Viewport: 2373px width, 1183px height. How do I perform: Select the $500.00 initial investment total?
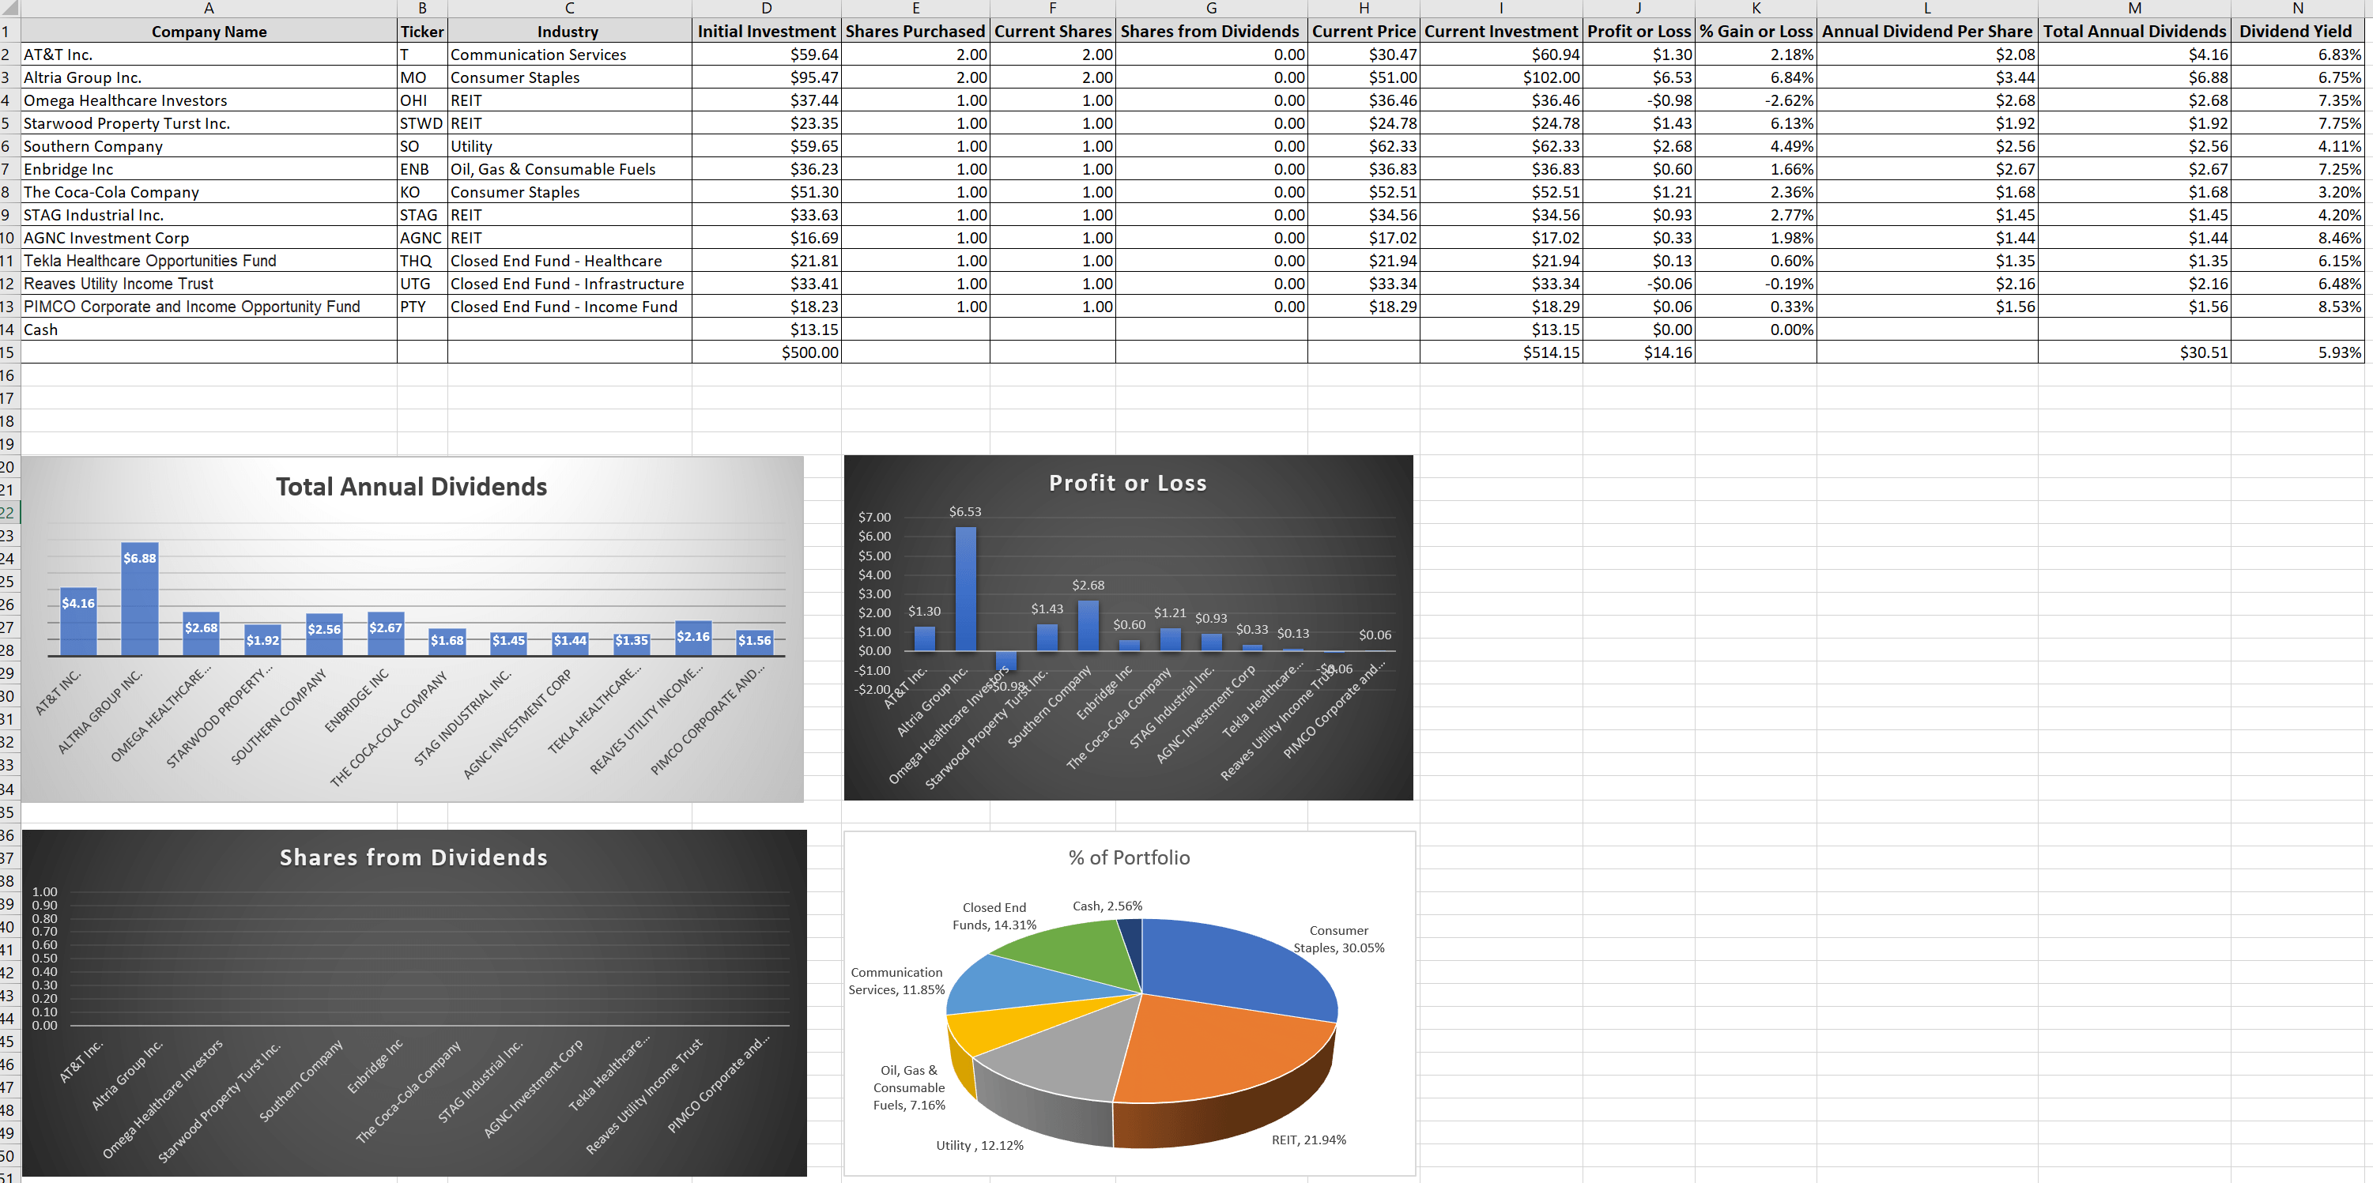[767, 352]
